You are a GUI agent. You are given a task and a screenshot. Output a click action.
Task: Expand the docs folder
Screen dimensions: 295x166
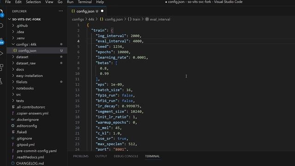tap(20, 70)
